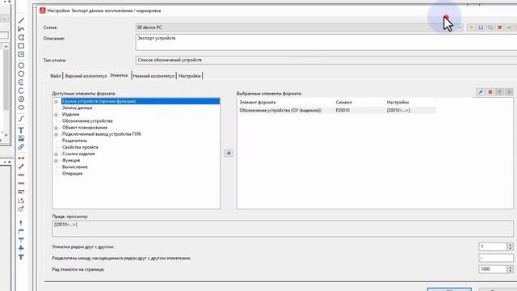Add format element with right arrow button

[x=229, y=153]
